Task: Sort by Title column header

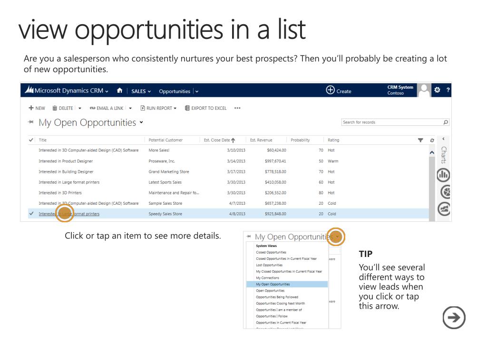Action: tap(42, 140)
